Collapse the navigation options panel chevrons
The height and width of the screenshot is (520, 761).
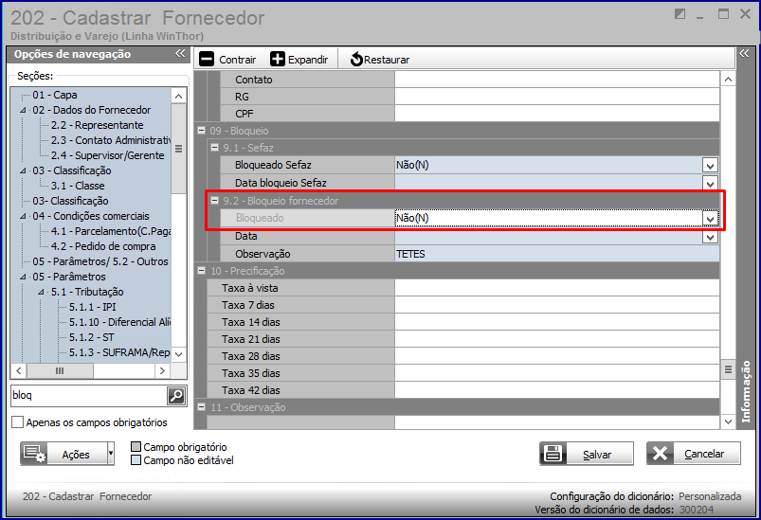coord(180,53)
